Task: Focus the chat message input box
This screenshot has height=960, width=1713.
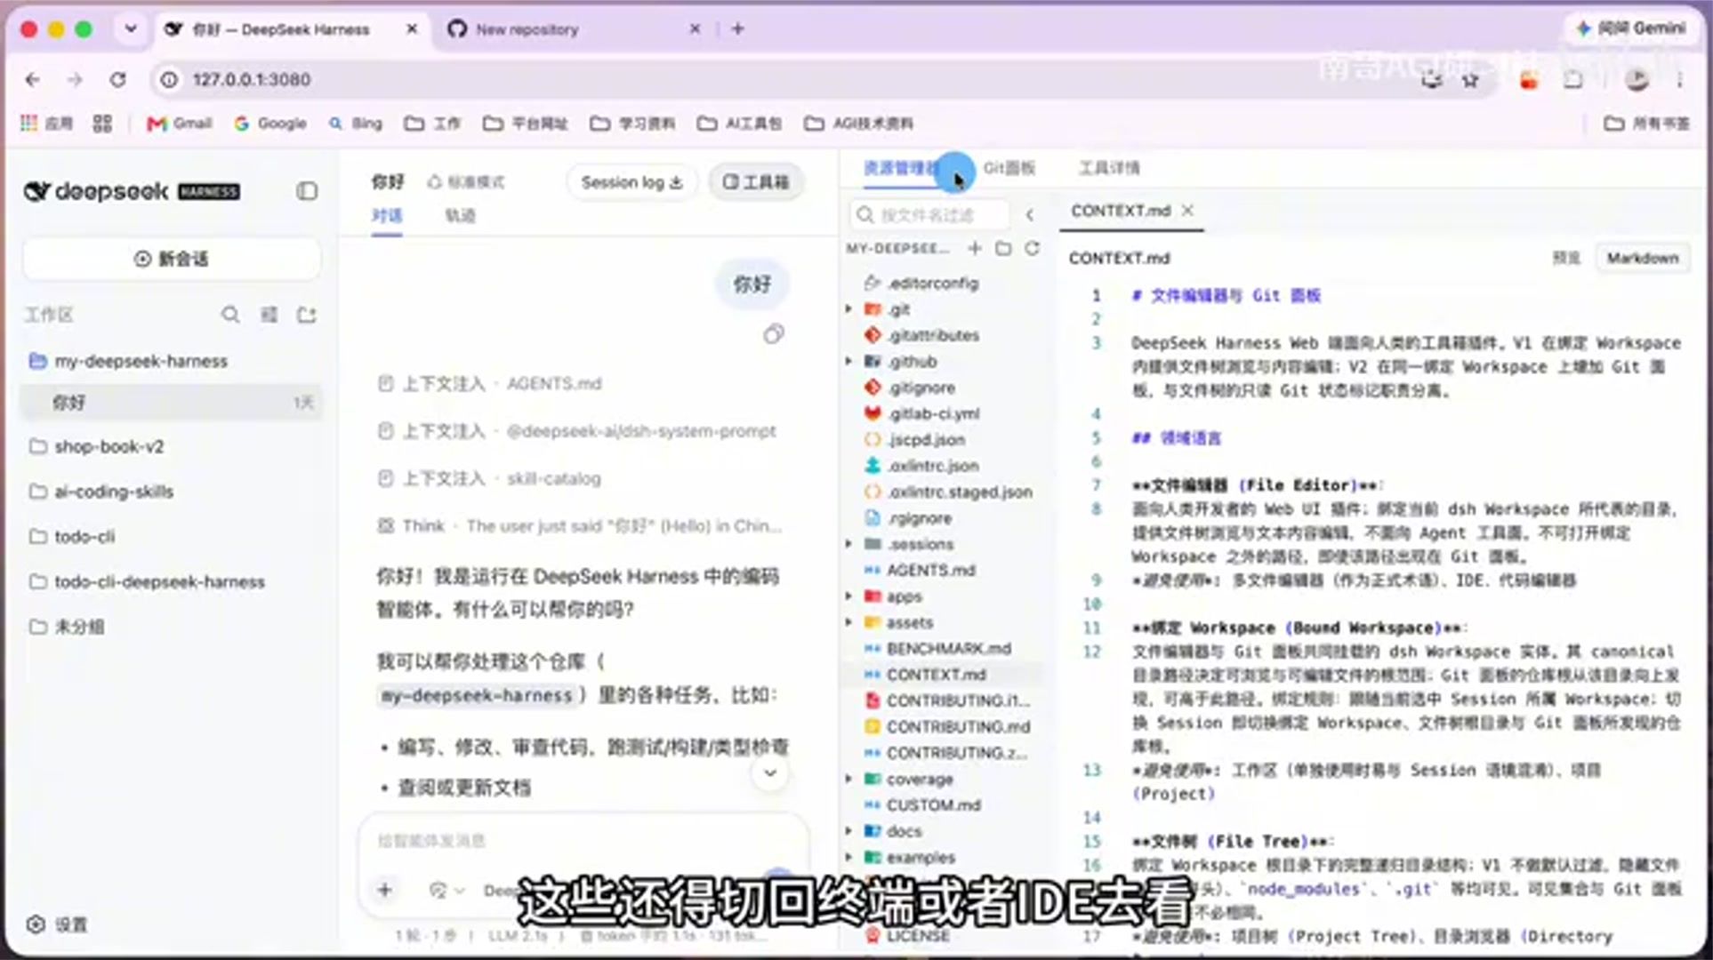Action: [583, 841]
